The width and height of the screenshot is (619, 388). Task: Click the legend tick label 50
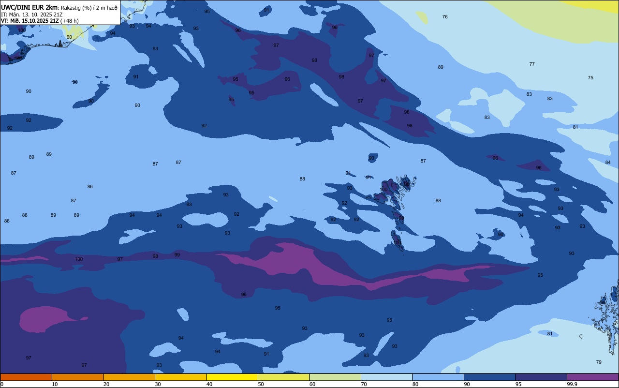261,384
